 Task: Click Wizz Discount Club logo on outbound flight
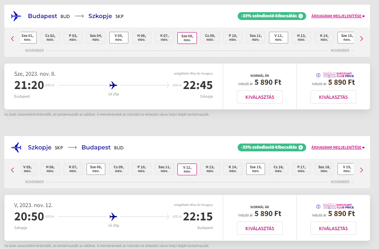point(338,75)
